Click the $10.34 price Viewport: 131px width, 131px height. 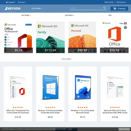[18, 117]
